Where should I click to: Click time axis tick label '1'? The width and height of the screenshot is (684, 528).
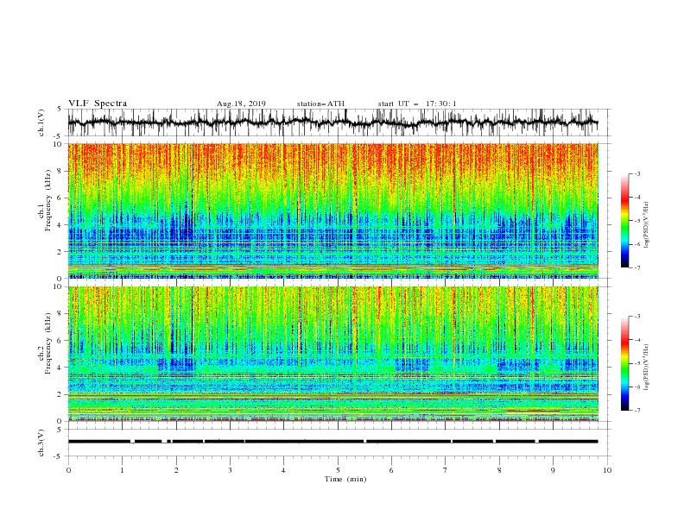(122, 470)
